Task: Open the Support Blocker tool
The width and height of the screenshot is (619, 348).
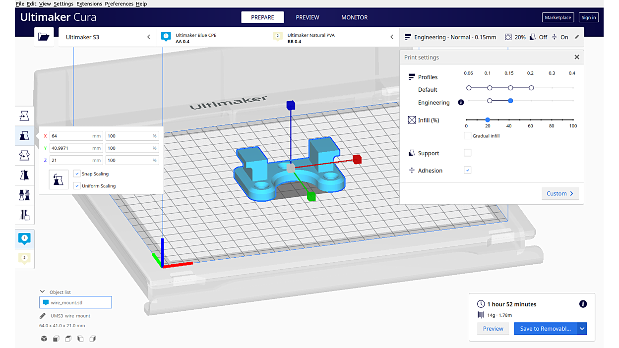Action: (x=24, y=215)
